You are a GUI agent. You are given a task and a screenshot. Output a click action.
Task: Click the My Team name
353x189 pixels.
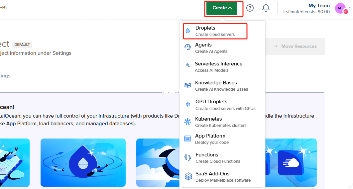[319, 6]
